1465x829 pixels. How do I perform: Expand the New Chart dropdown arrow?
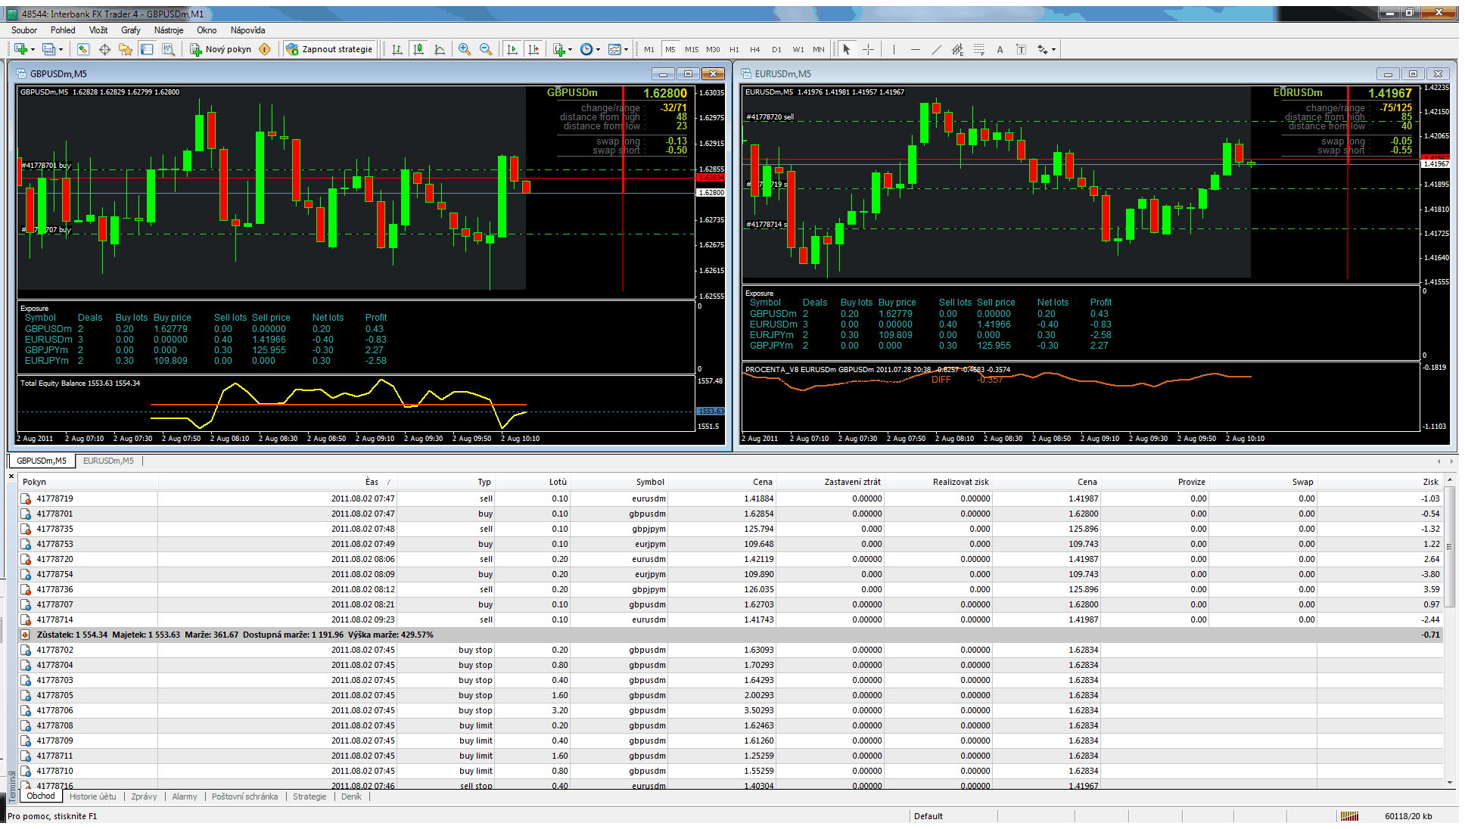33,49
